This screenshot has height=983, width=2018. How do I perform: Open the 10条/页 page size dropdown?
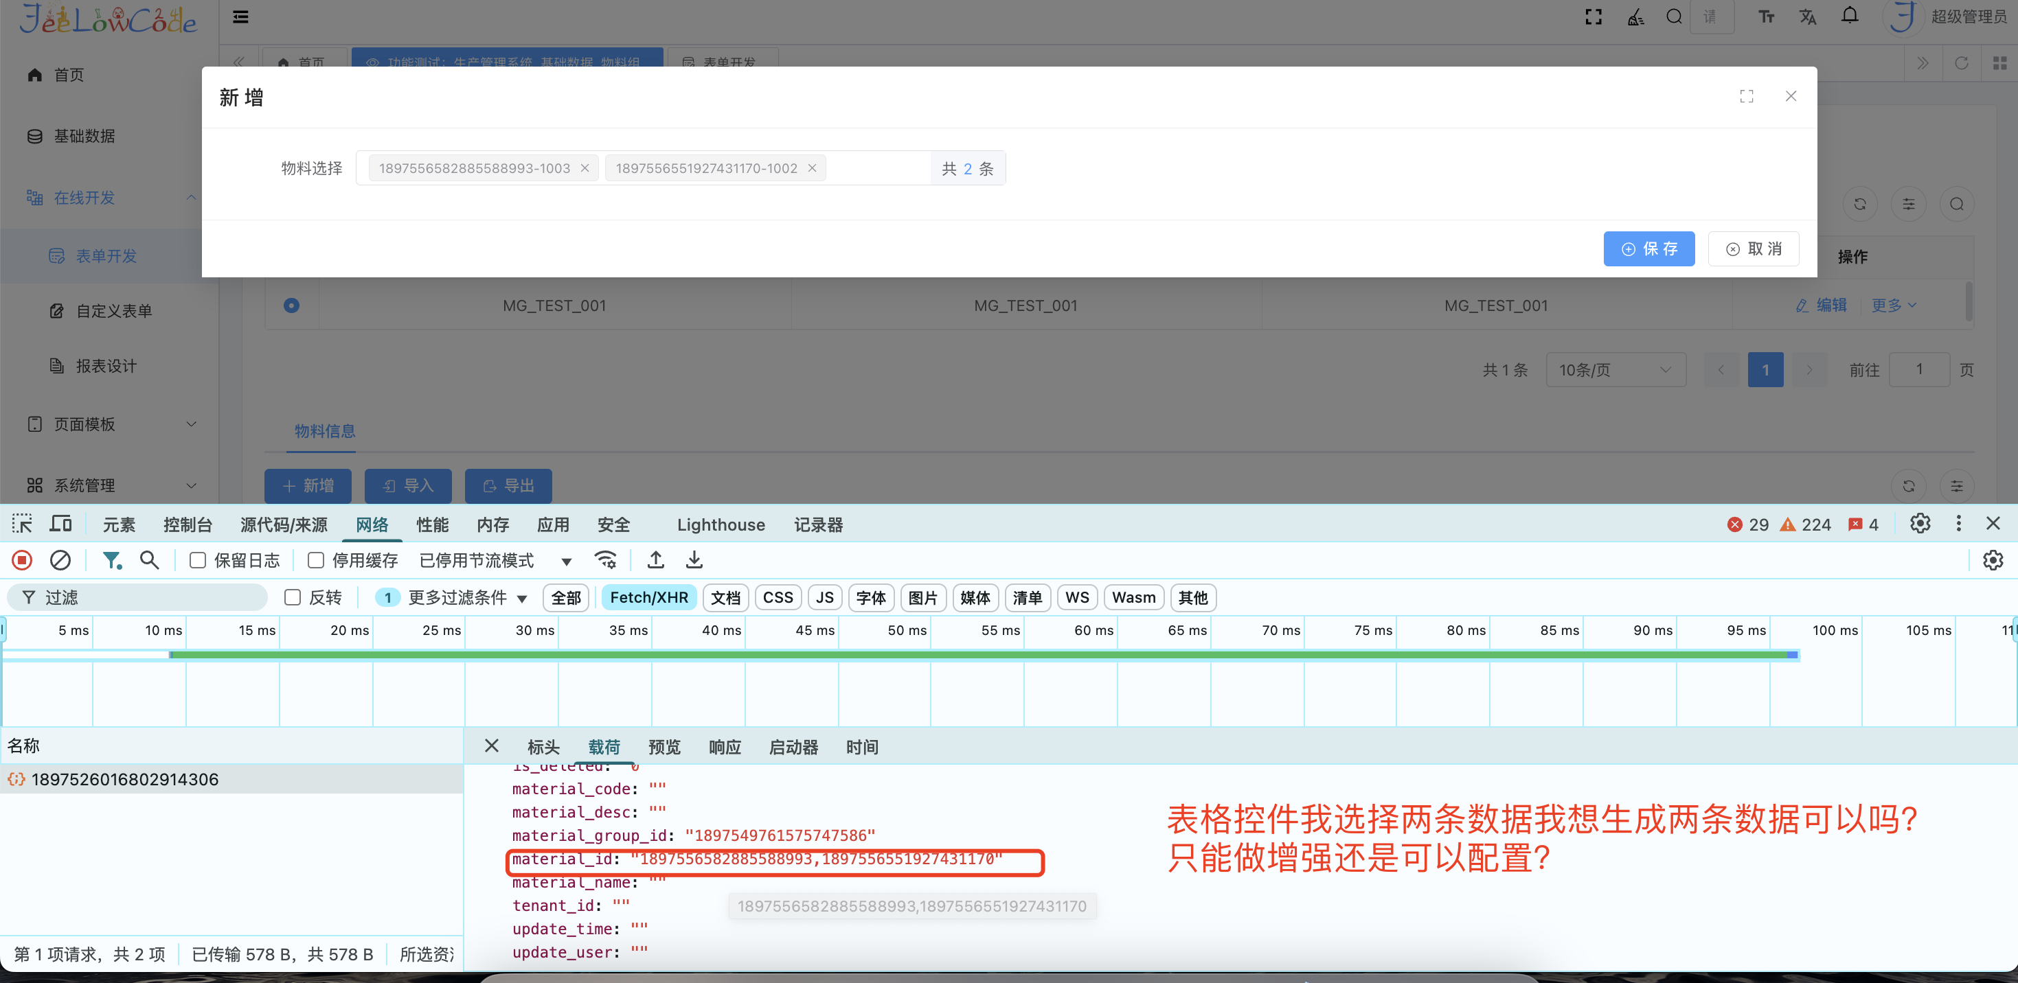[x=1615, y=370]
